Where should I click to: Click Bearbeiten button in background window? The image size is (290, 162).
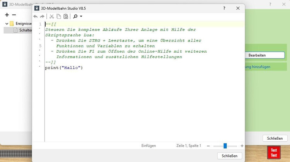[x=265, y=55]
